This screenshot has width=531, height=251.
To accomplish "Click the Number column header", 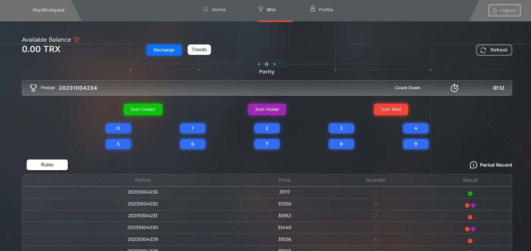I will click(376, 180).
